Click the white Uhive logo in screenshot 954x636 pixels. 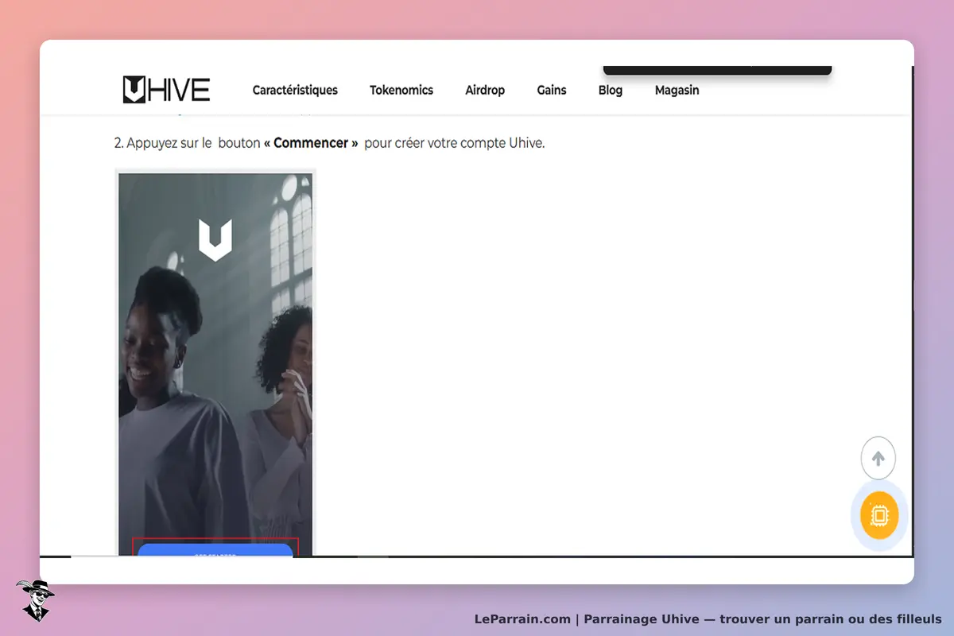click(x=215, y=241)
